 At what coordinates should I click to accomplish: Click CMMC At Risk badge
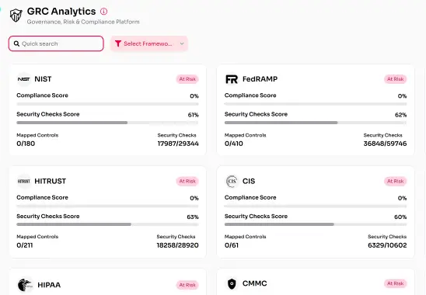pos(396,283)
